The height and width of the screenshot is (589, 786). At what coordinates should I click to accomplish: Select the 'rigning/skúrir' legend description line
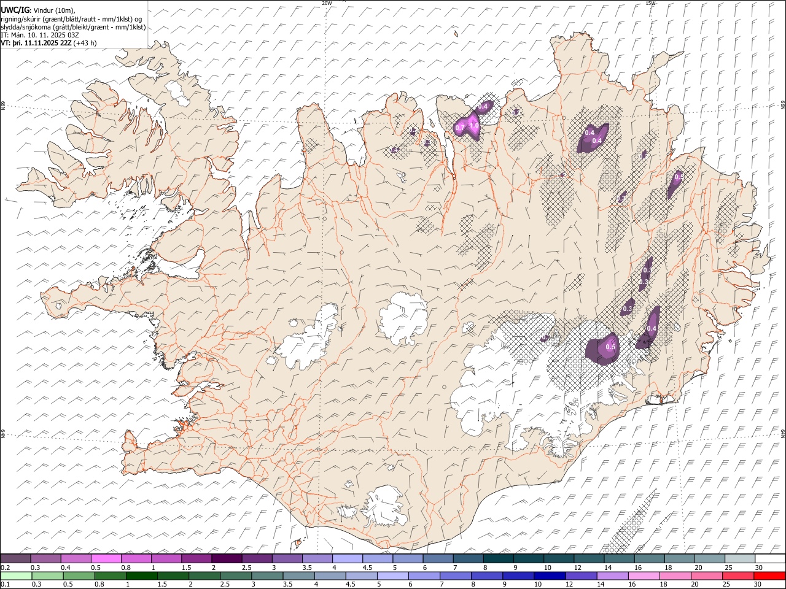pos(71,19)
